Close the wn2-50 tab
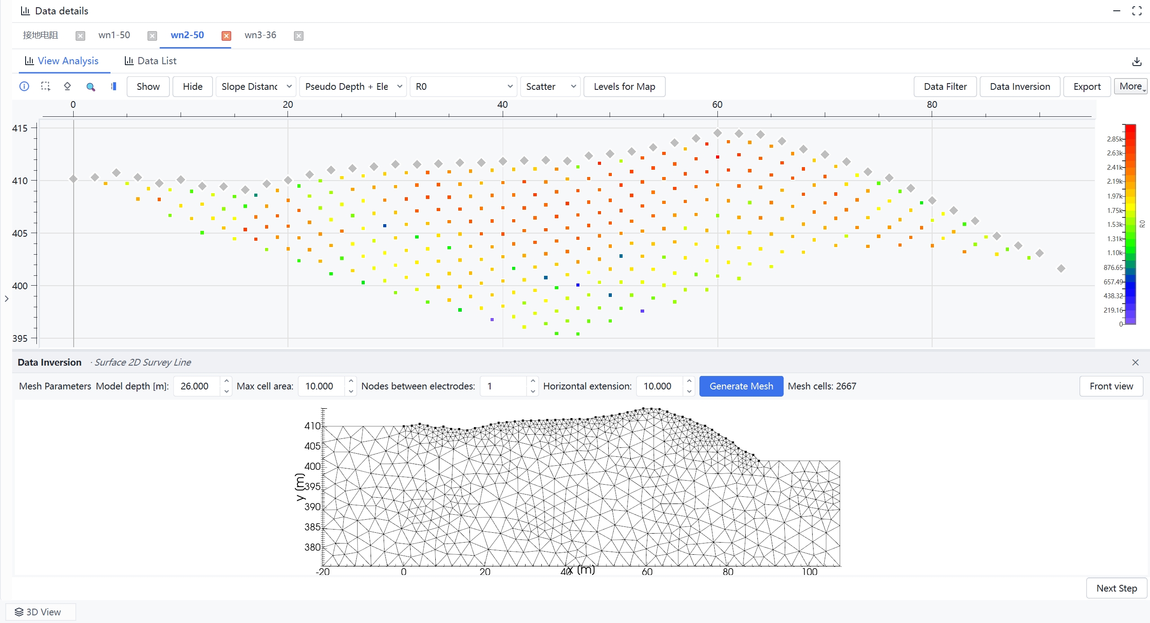 point(226,36)
